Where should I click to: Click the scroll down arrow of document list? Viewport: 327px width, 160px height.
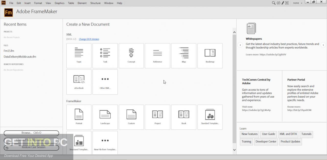pyautogui.click(x=234, y=150)
